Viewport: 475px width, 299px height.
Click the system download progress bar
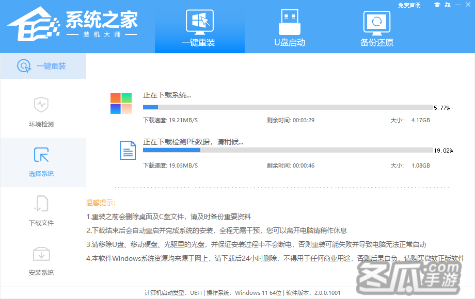click(x=288, y=107)
